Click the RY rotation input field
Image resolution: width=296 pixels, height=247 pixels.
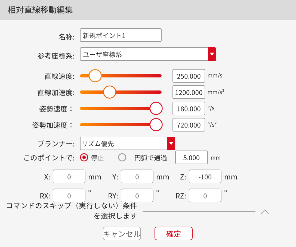point(137,196)
